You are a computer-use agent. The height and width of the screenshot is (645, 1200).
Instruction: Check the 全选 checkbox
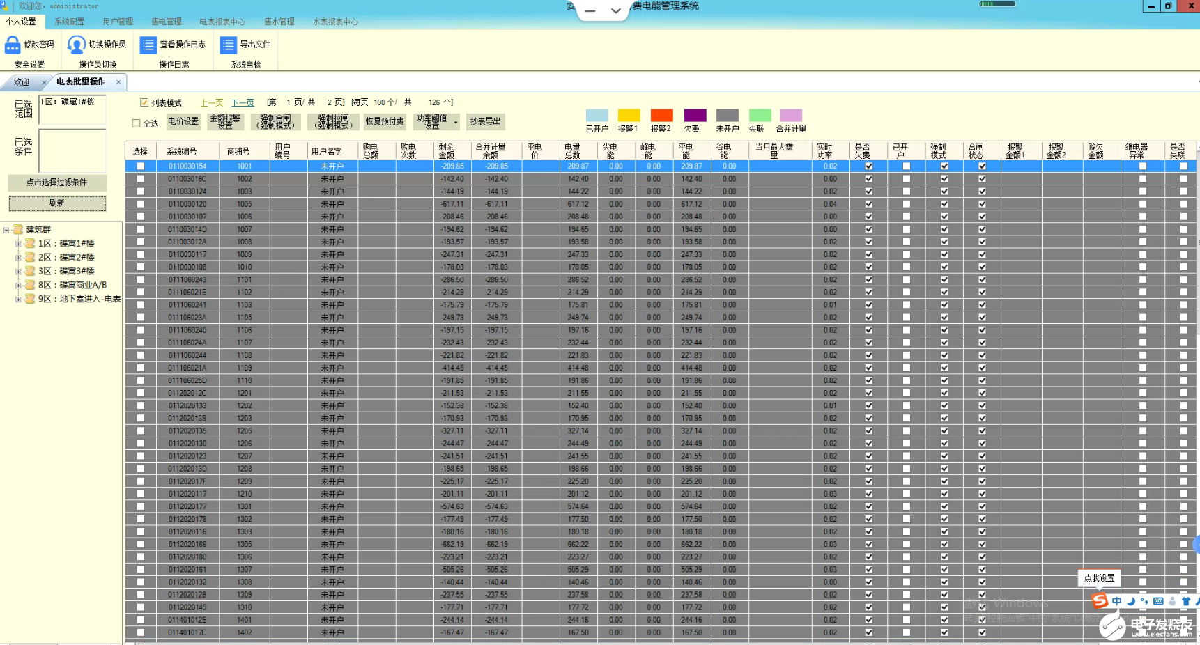[x=136, y=123]
